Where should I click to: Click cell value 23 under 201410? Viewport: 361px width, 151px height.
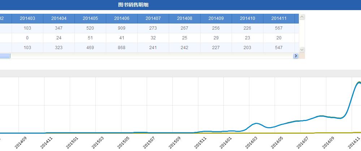[x=247, y=38]
